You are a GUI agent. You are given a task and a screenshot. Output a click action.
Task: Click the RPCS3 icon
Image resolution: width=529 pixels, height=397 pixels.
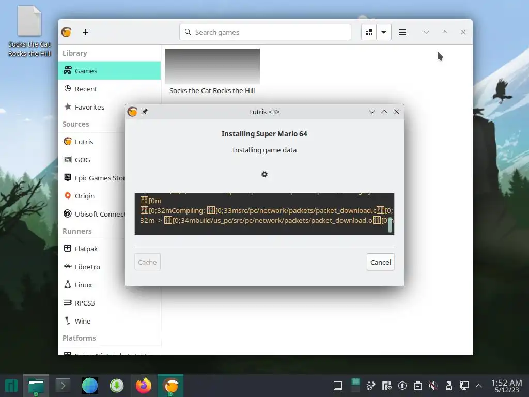coord(68,302)
